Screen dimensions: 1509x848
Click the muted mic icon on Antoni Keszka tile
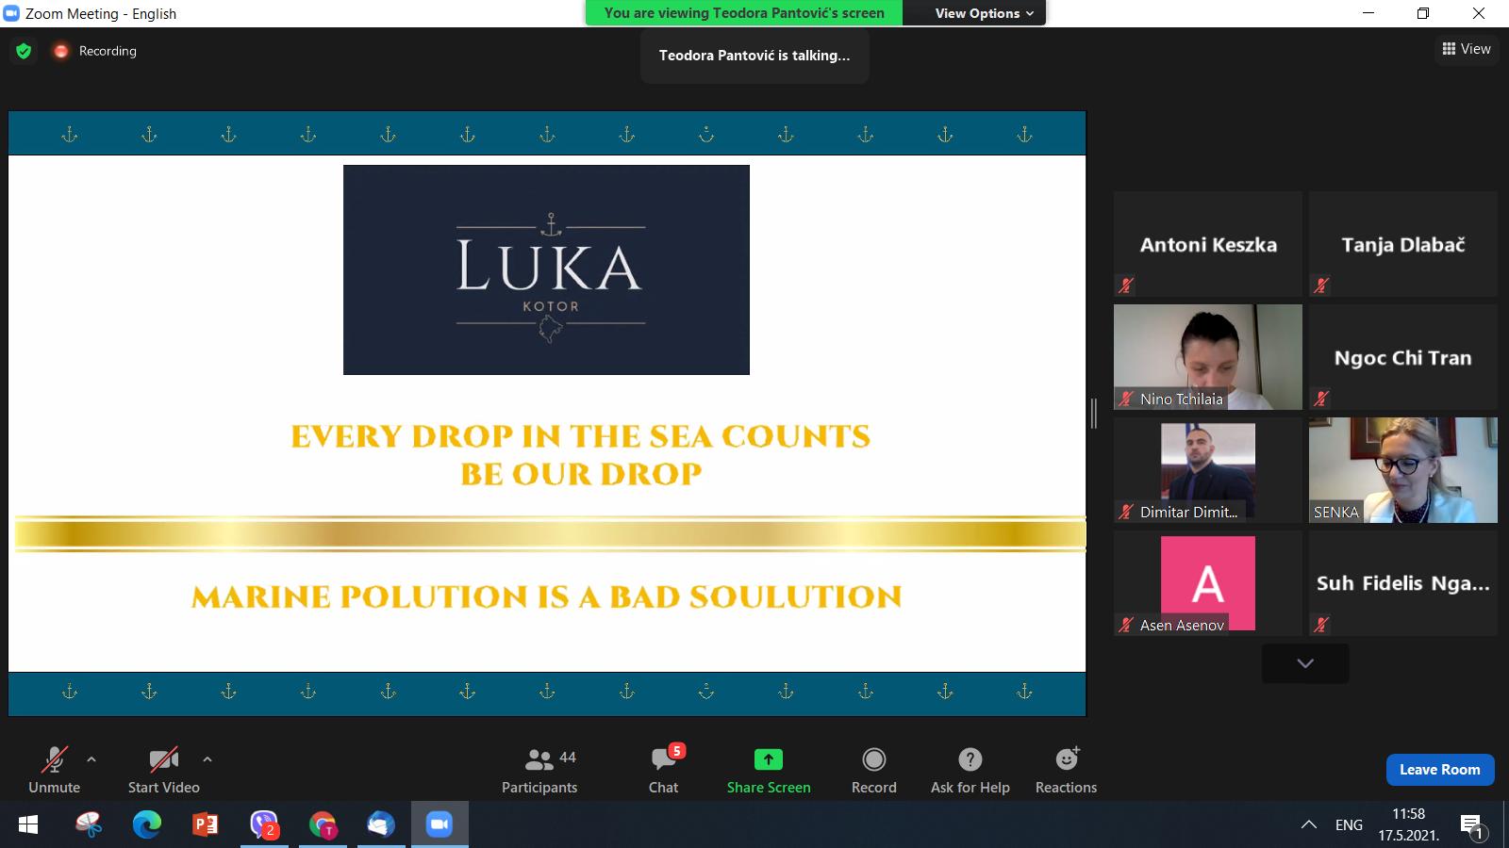pos(1126,285)
